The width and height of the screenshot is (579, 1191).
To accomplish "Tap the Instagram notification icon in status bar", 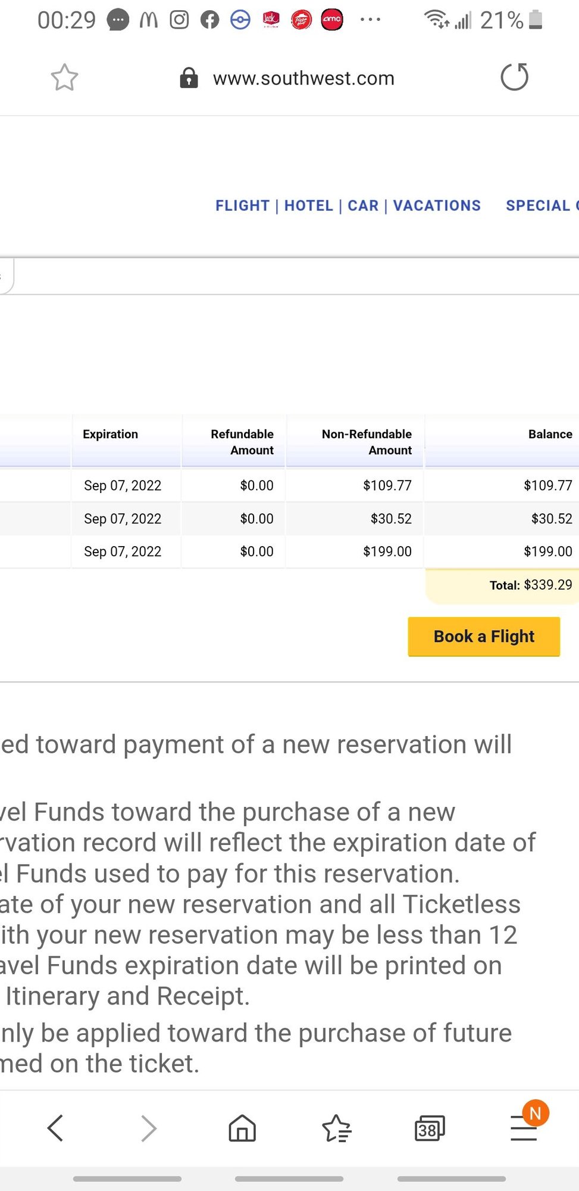I will point(179,20).
